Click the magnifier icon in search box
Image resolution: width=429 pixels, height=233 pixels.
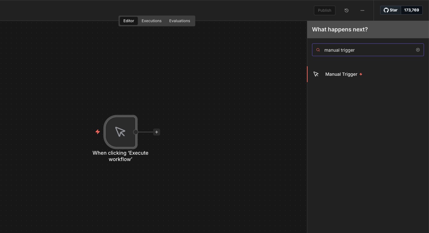coord(318,50)
